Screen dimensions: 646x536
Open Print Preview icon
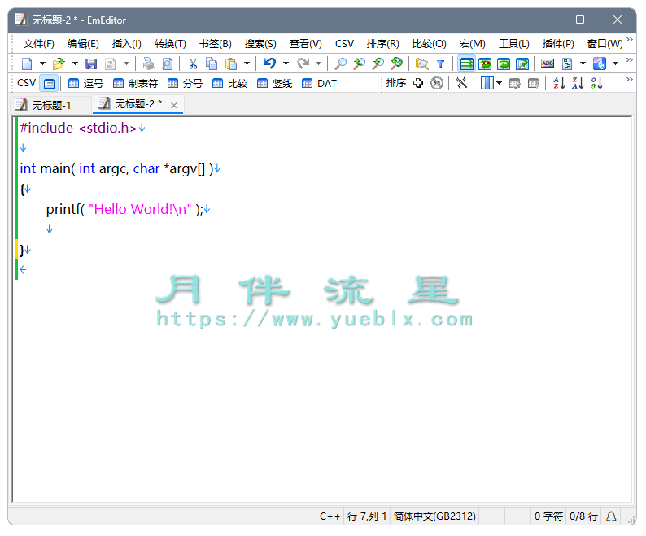coord(168,64)
